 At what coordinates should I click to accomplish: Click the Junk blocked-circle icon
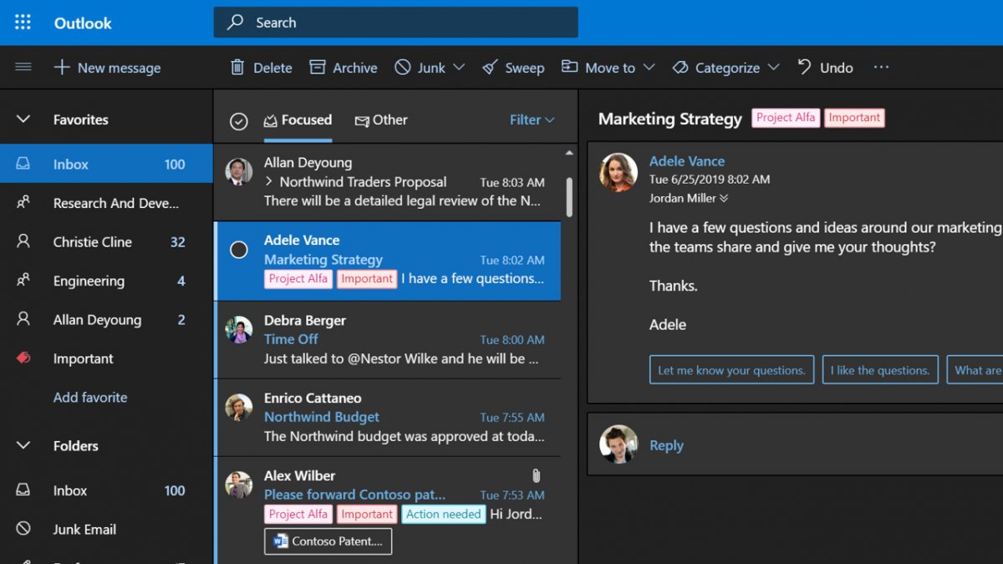click(403, 67)
